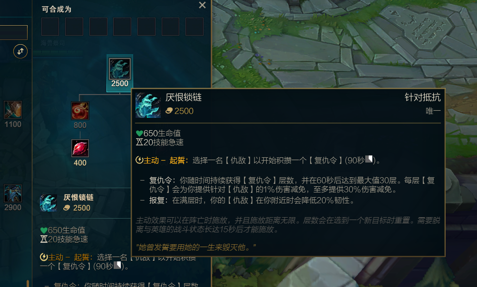Click the last empty 可合成为 slot
This screenshot has width=477, height=287.
pos(195,27)
